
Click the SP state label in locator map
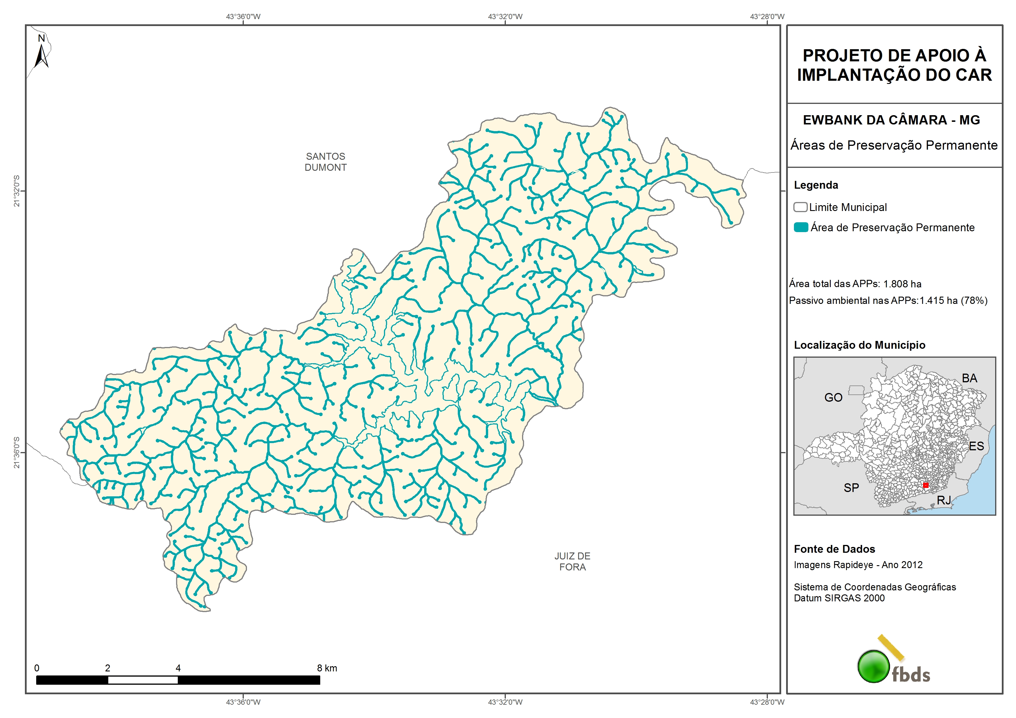(851, 488)
